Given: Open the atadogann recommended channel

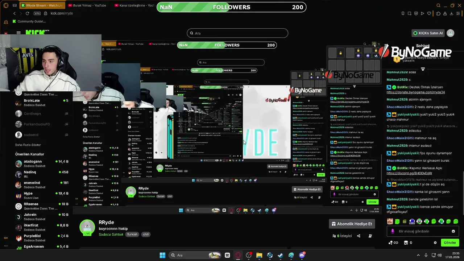Looking at the screenshot, I should pos(42,163).
